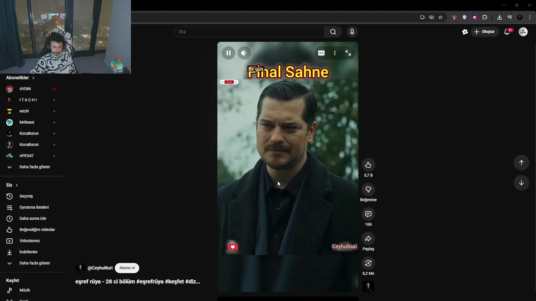Mute the Shorts player volume

tap(244, 53)
